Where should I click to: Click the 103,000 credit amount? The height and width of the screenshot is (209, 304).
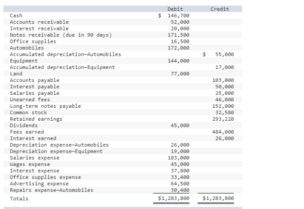tap(223, 80)
